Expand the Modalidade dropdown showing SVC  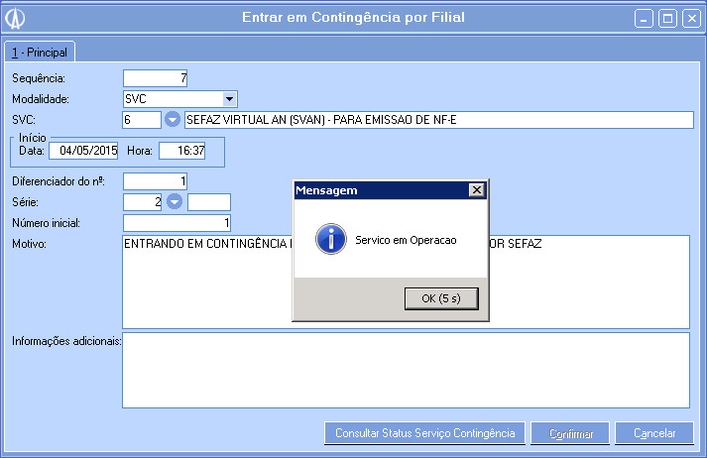coord(229,98)
